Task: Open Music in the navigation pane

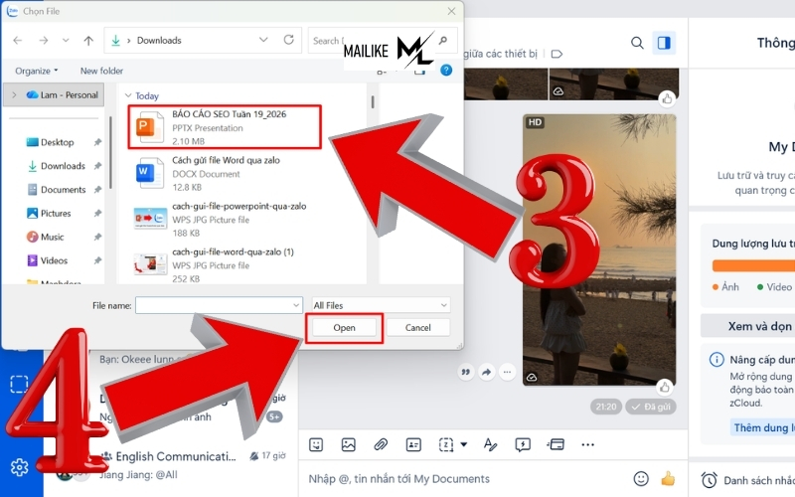Action: [45, 237]
